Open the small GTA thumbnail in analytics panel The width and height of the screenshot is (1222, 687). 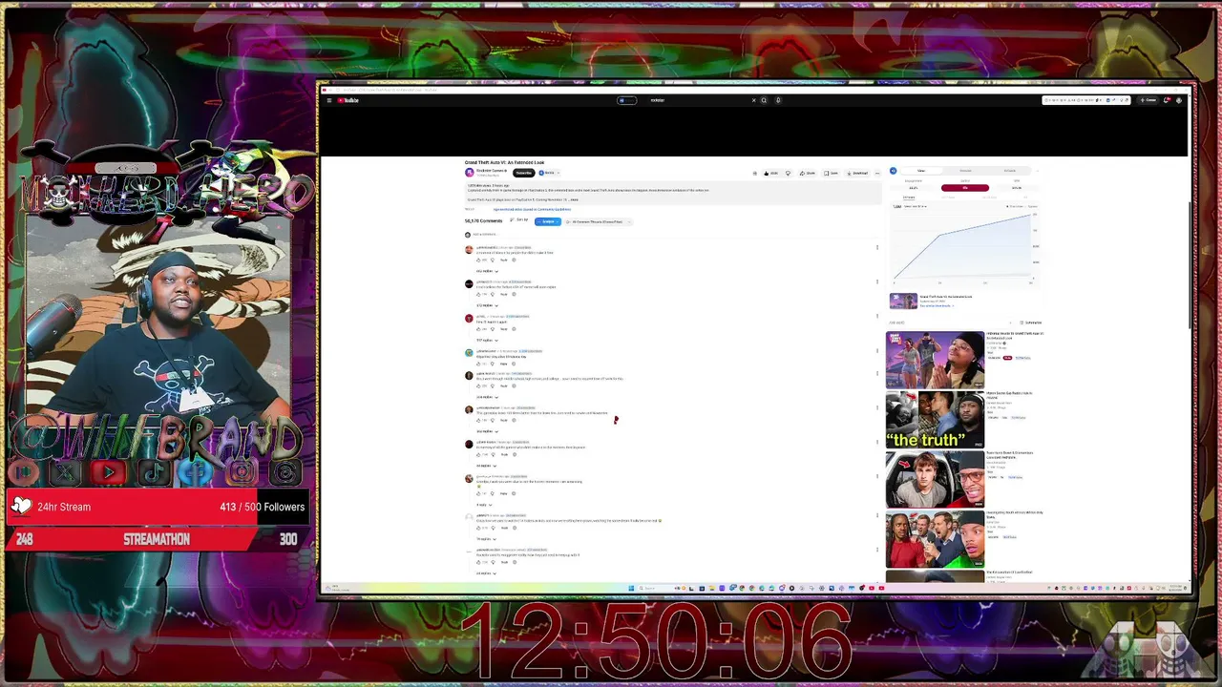click(903, 302)
